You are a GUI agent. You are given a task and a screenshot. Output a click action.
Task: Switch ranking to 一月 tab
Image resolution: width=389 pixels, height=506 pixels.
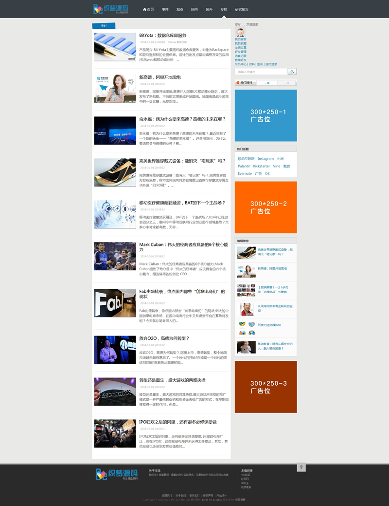(286, 83)
